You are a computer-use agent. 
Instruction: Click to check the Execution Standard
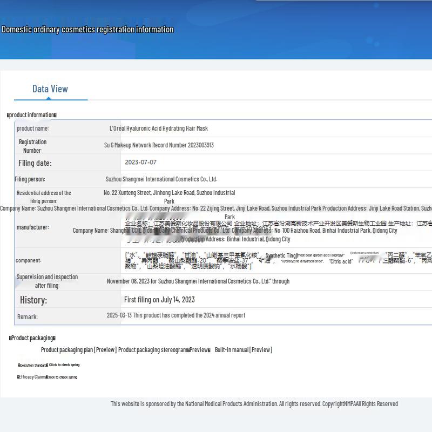coord(64,365)
